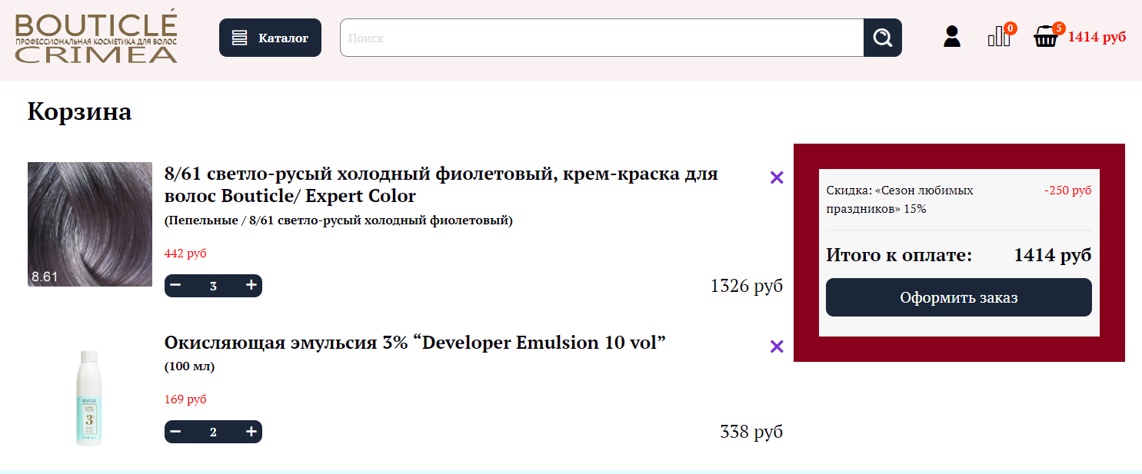Focus the Поиск search field

point(602,38)
